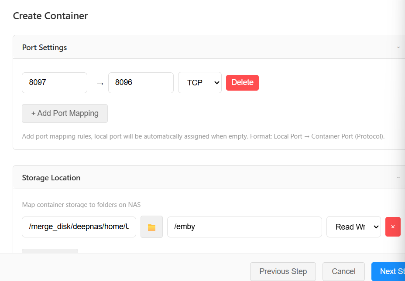Click the arrow between the port fields
This screenshot has height=281, width=405.
(100, 83)
